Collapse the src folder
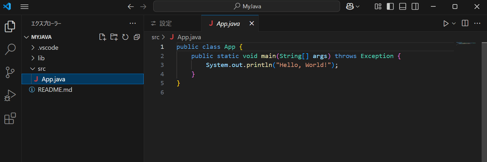The height and width of the screenshot is (162, 487). pyautogui.click(x=82, y=69)
